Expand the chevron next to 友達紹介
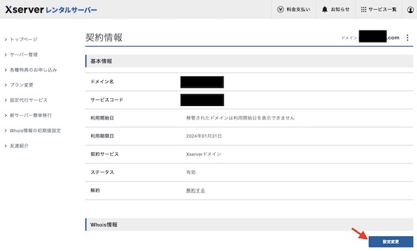 [x=6, y=146]
